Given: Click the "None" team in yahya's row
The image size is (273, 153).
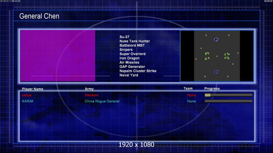Looking at the screenshot, I should [x=191, y=95].
